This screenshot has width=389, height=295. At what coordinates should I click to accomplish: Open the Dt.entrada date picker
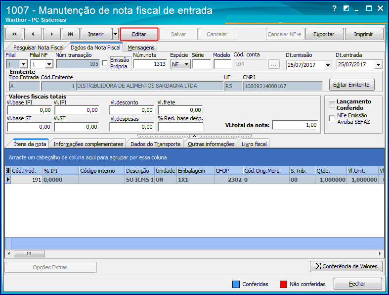pos(378,65)
